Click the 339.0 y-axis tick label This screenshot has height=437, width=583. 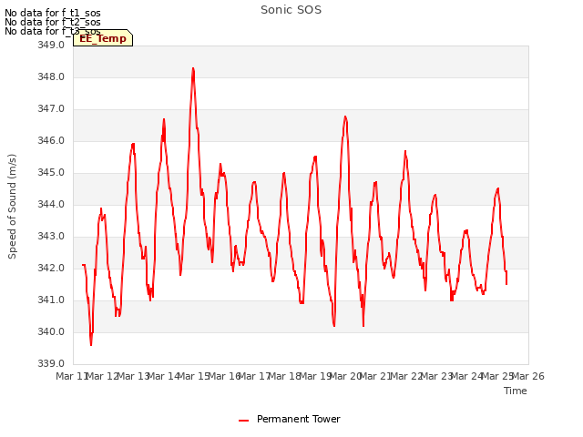pos(51,363)
